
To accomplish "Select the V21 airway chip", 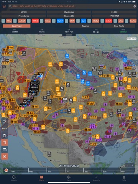I will coord(84,21).
